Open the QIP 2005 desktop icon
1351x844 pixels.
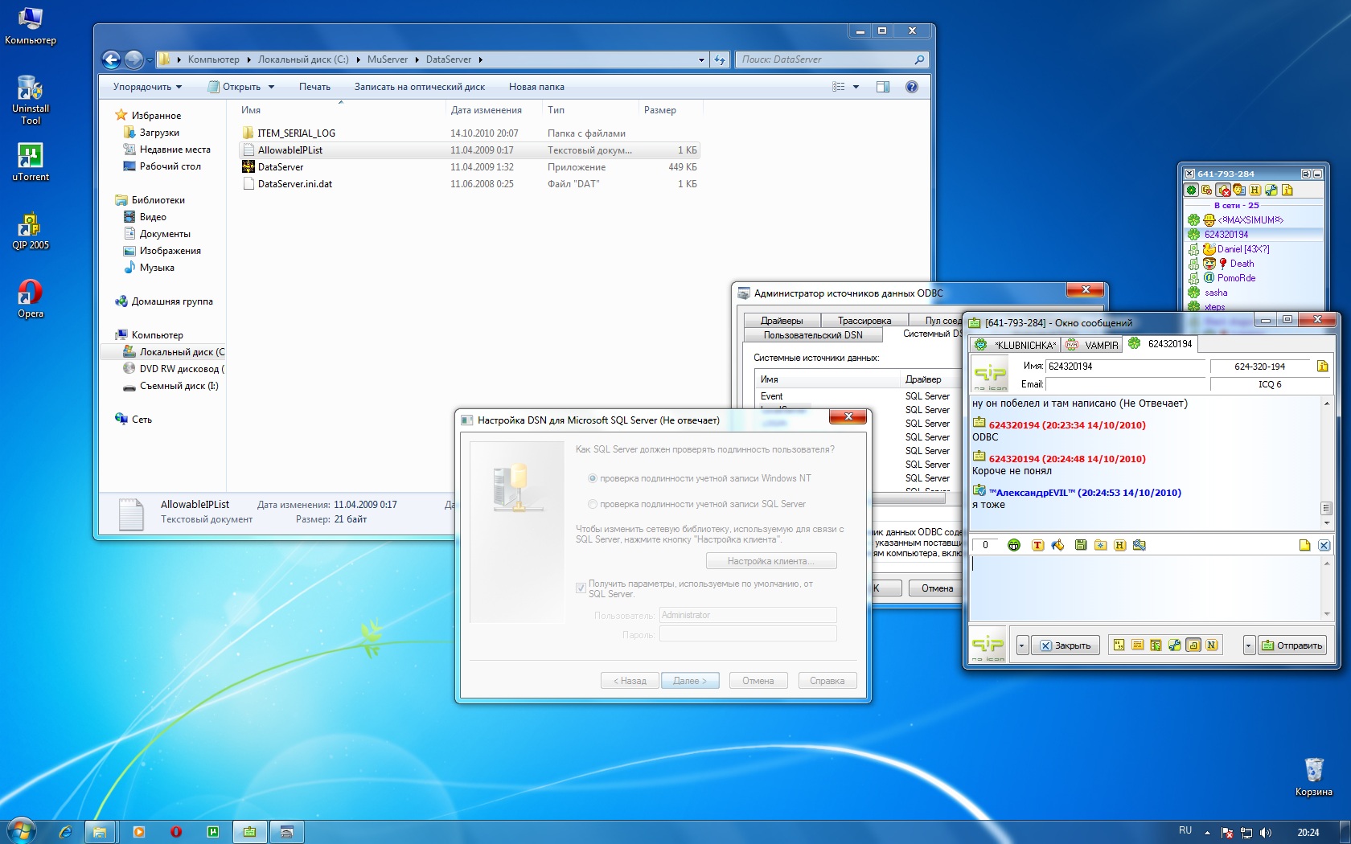[x=31, y=231]
